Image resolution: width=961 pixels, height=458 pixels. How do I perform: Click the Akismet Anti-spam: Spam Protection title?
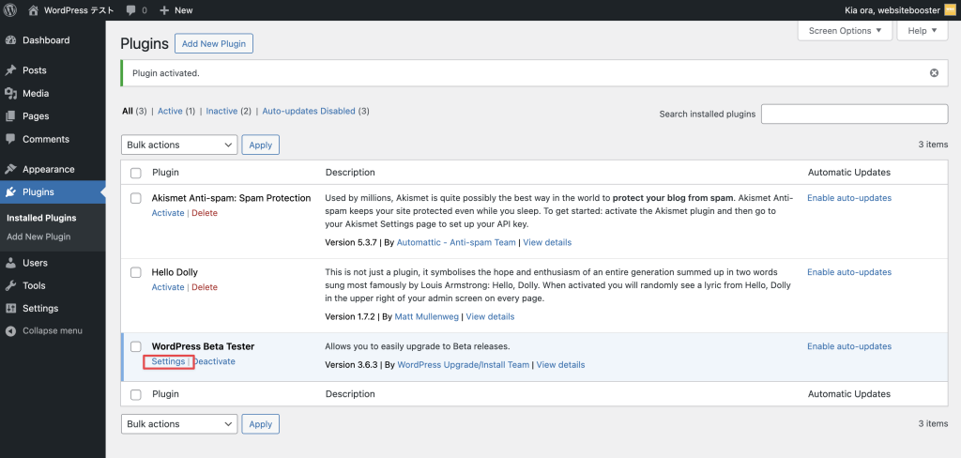tap(231, 198)
